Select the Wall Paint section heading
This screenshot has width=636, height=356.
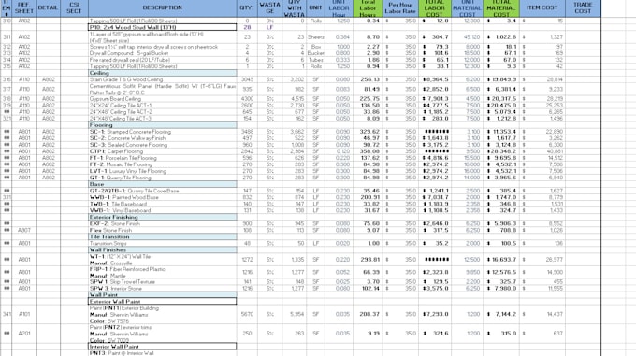[x=162, y=295]
